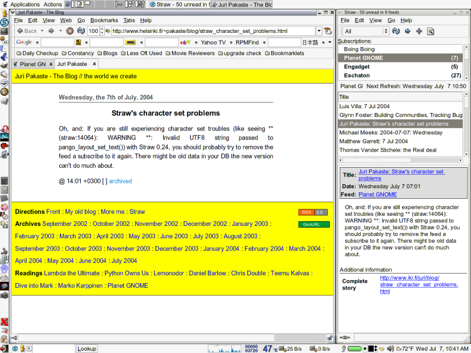Open the Go menu in Straw window
Image resolution: width=471 pixels, height=353 pixels.
391,21
